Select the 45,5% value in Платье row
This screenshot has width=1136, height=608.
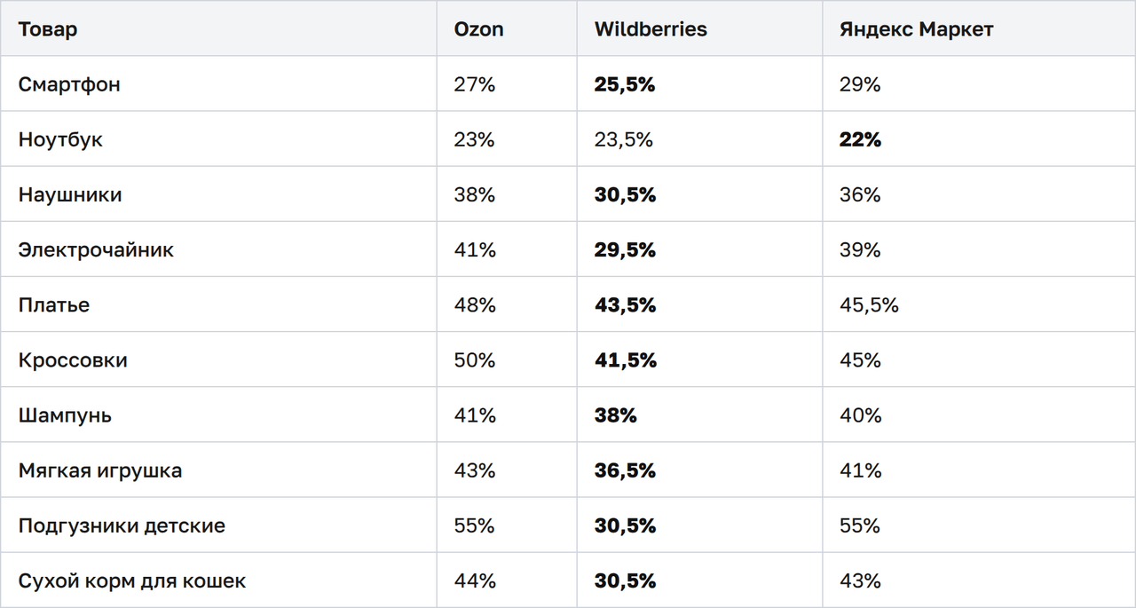(x=869, y=304)
